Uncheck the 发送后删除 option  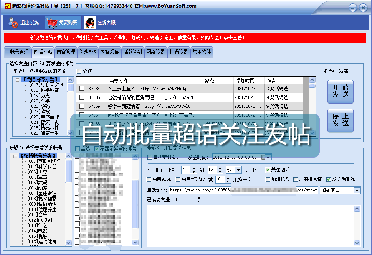coord(329,179)
